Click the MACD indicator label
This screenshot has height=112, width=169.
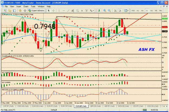[x=13, y=90]
